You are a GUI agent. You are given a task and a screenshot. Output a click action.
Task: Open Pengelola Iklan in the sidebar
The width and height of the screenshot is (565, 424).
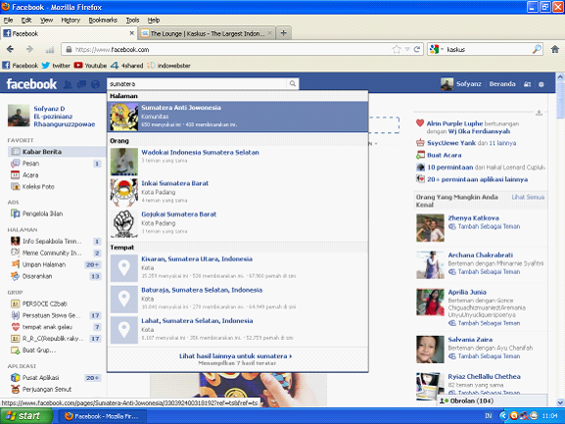click(x=42, y=213)
